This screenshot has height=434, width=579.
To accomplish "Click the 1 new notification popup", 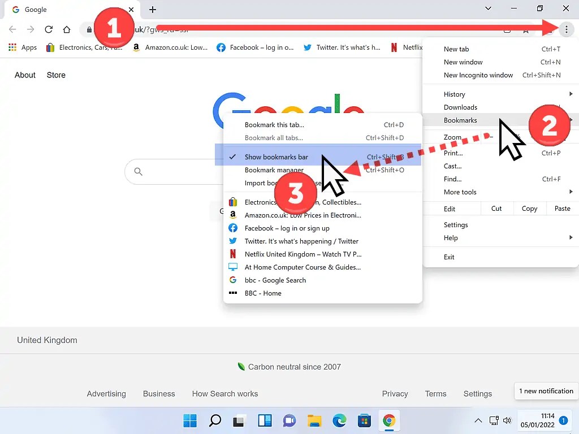I will (546, 391).
